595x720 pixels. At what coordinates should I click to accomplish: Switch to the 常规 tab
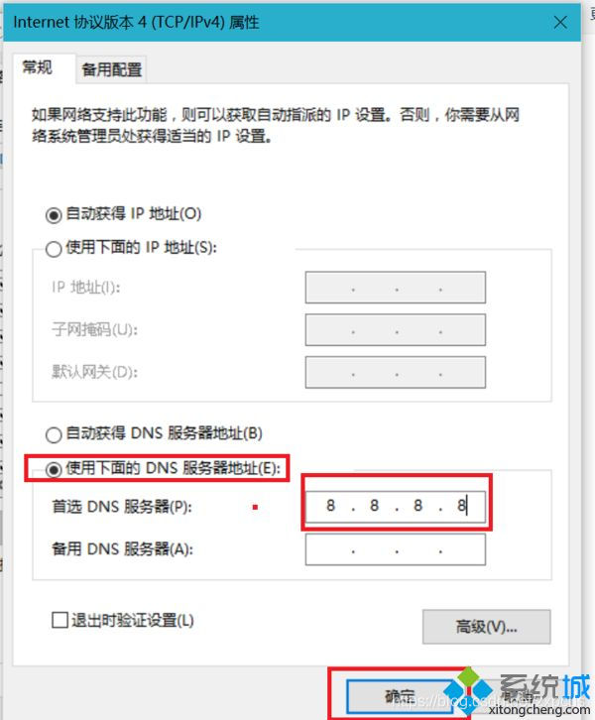pos(38,67)
